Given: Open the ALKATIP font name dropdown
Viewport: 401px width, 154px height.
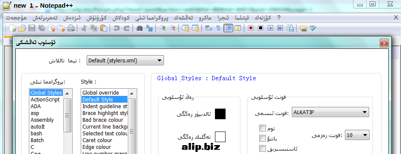Looking at the screenshot, I should coord(330,112).
